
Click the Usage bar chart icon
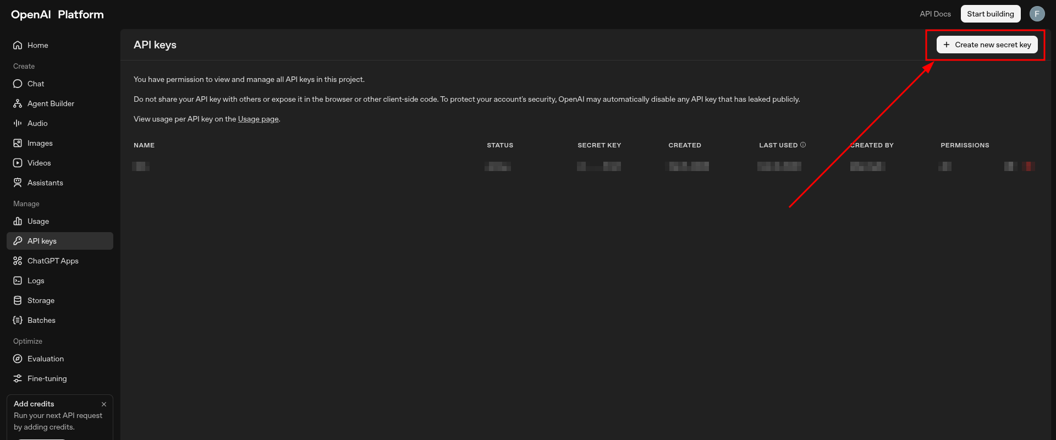click(18, 221)
